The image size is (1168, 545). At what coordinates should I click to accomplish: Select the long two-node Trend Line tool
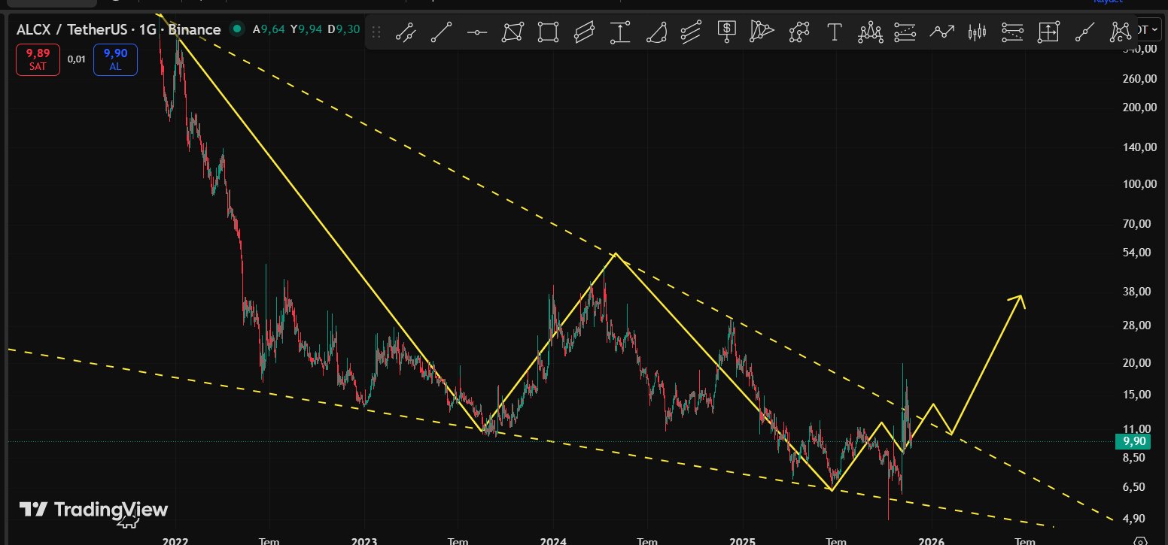tap(442, 32)
